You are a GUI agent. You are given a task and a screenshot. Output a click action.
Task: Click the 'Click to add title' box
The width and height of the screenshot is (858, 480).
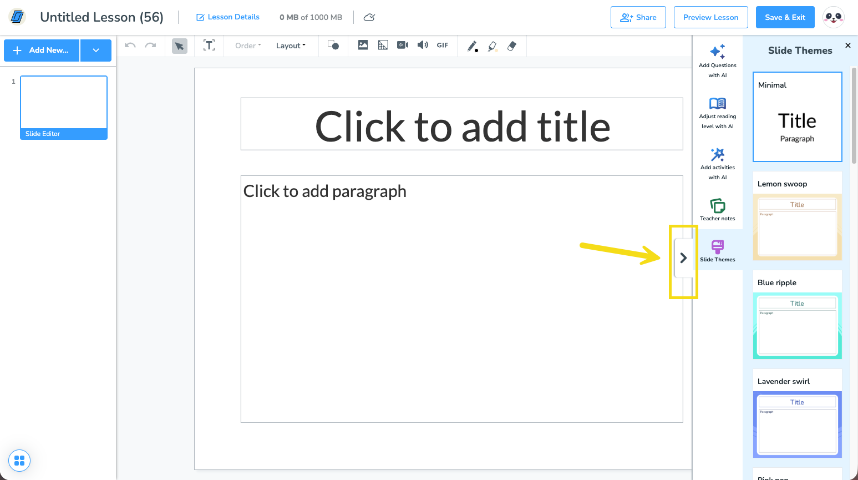pyautogui.click(x=462, y=124)
